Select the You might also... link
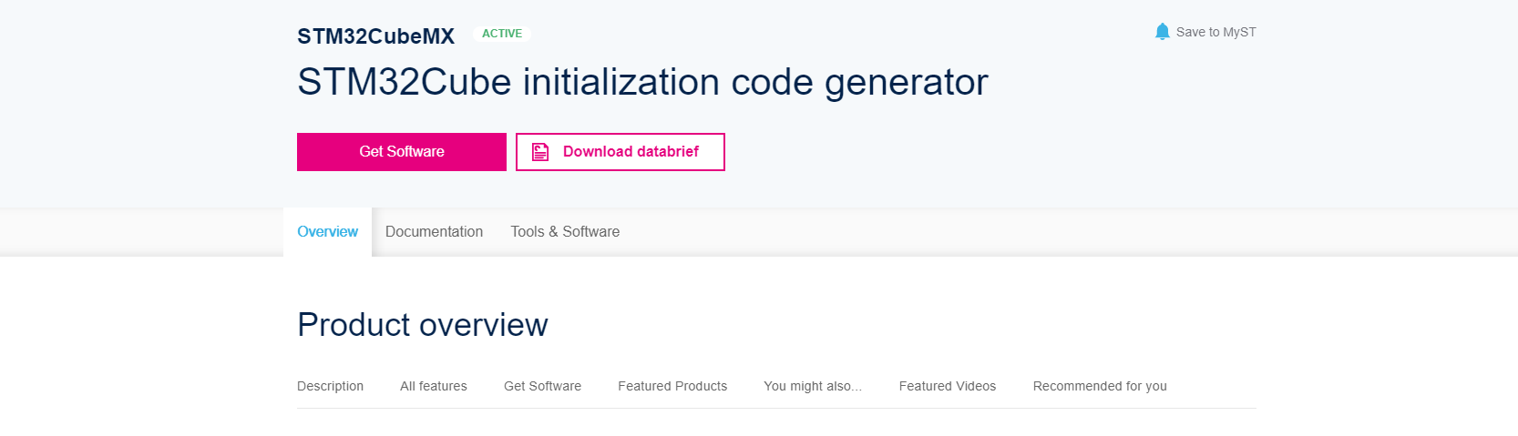Viewport: 1518px width, 436px height. (813, 386)
